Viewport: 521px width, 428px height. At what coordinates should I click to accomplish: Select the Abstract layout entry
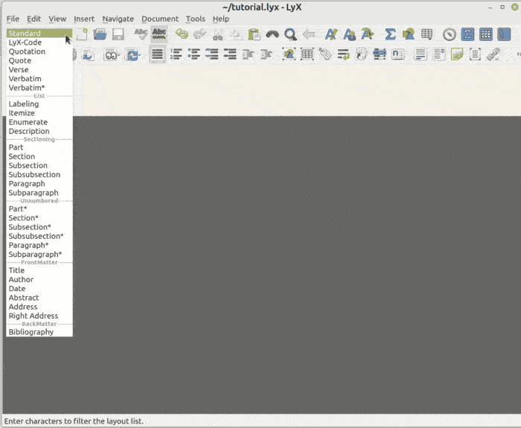click(24, 298)
